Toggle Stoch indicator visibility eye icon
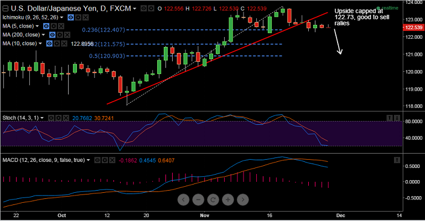 click(51, 118)
